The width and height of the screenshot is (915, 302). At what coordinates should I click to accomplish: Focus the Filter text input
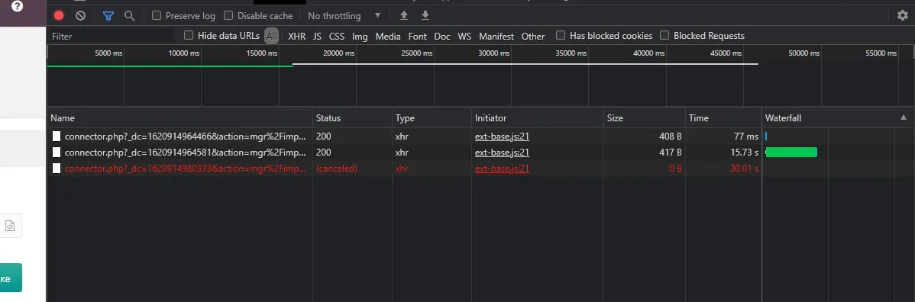111,36
